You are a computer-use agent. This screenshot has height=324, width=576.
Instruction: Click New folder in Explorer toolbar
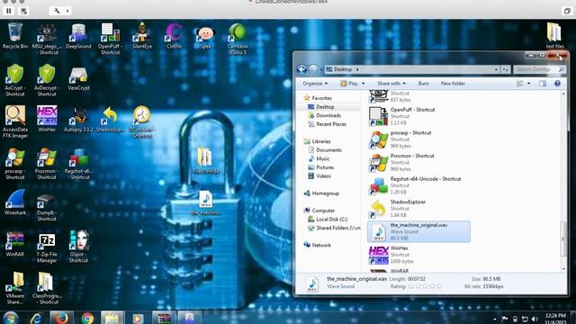pyautogui.click(x=453, y=84)
